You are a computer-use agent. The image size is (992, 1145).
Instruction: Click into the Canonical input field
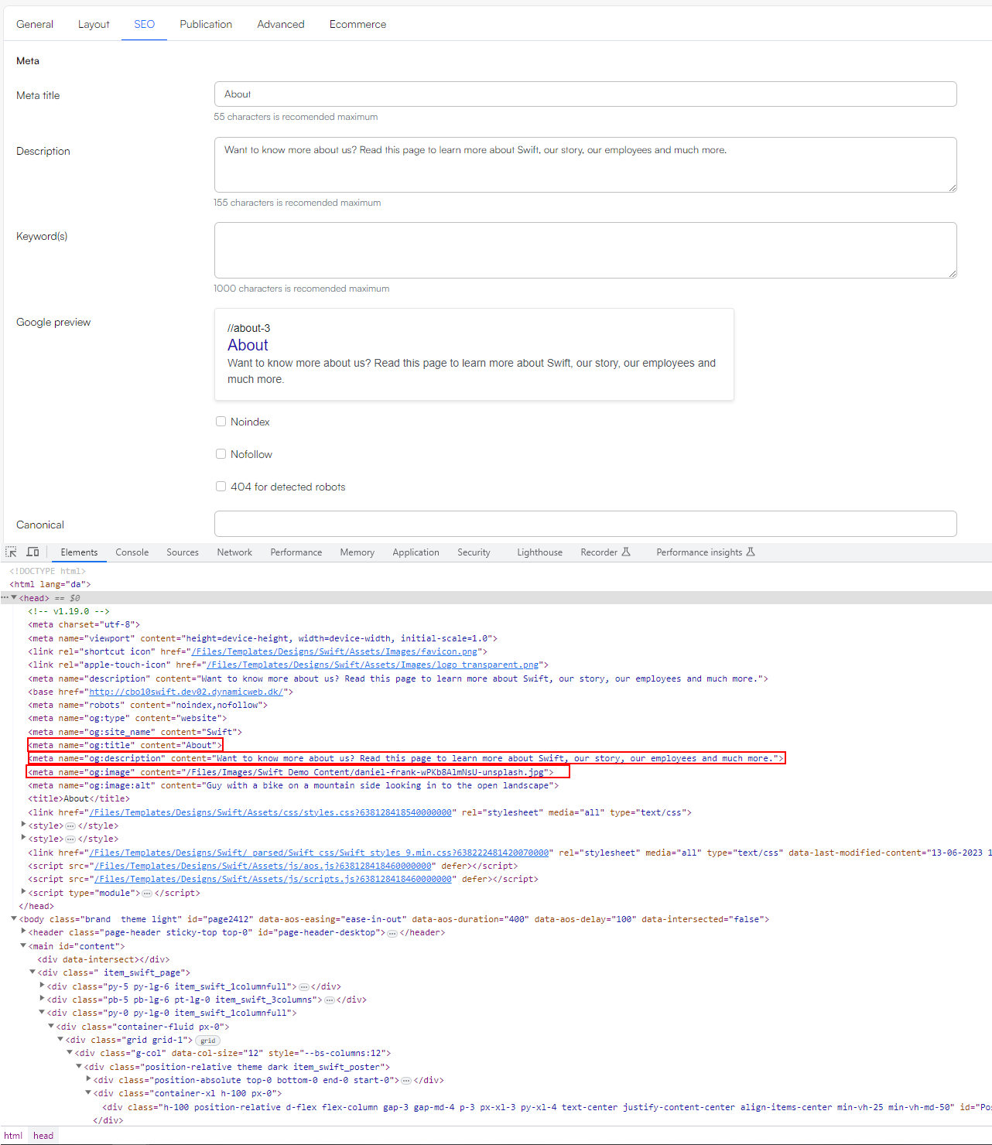click(x=585, y=524)
